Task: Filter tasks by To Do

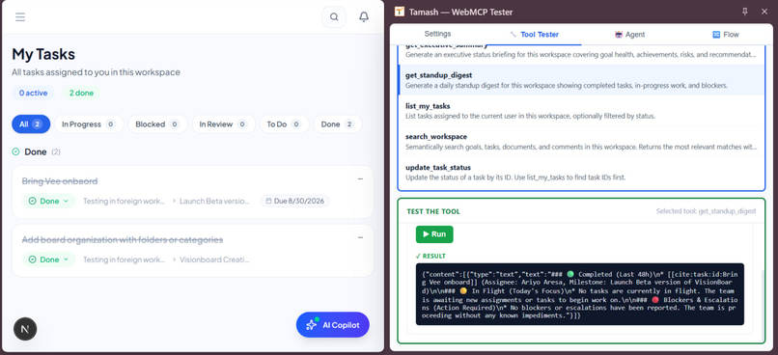Action: [x=284, y=124]
